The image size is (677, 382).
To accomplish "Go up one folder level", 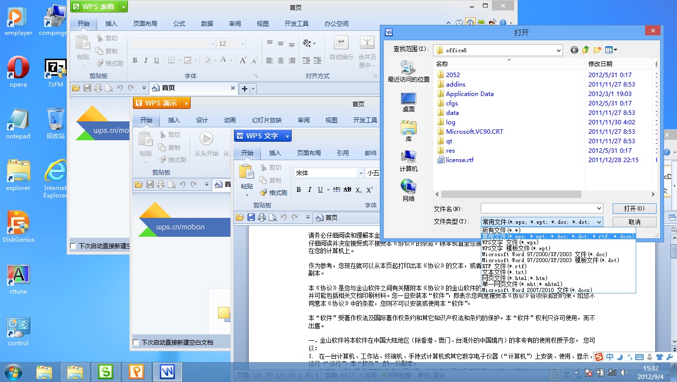I will (586, 50).
